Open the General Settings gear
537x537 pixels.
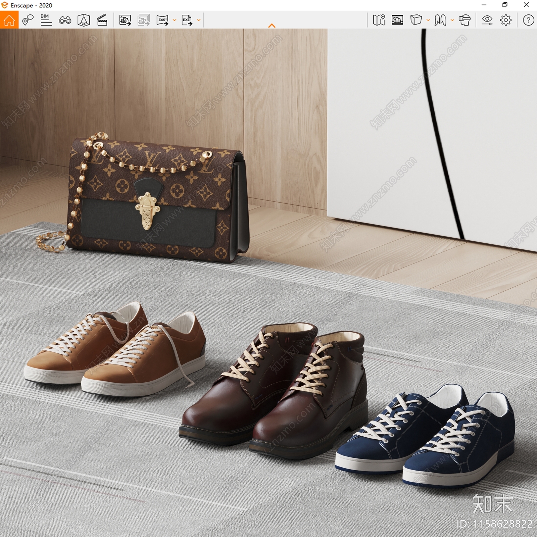coord(506,20)
